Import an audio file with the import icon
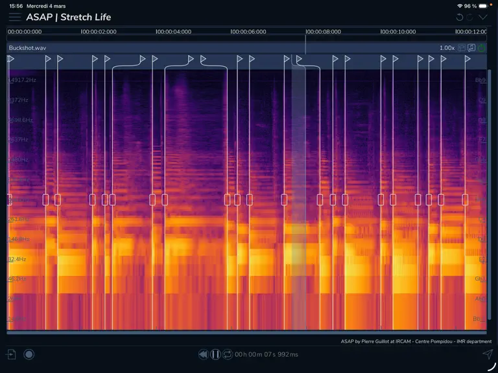Screen dimensions: 498x373 tap(11, 354)
